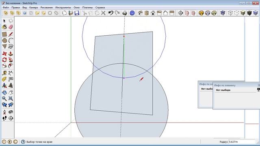Viewport: 260px width, 146px height.
Task: Save the model with floppy disk icon
Action: (x=77, y=13)
